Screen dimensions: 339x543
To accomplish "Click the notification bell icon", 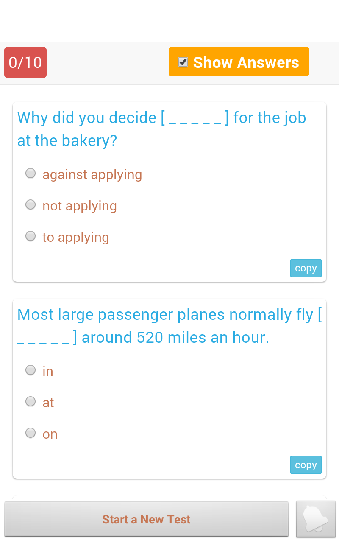I will click(x=316, y=519).
